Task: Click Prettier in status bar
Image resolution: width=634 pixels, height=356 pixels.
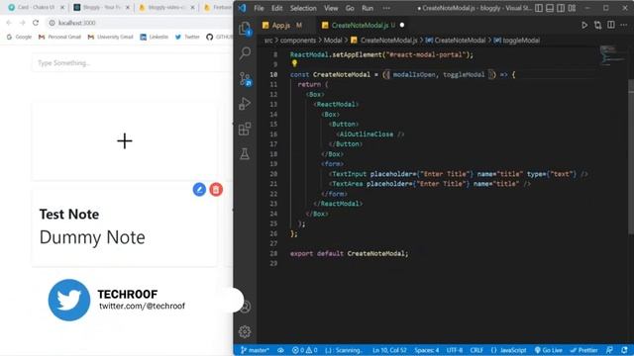Action: tap(583, 350)
